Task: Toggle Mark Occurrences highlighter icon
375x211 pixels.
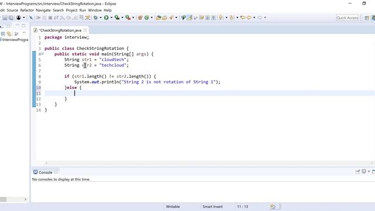Action: 190,18
